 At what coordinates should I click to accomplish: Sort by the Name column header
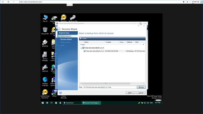94,42
